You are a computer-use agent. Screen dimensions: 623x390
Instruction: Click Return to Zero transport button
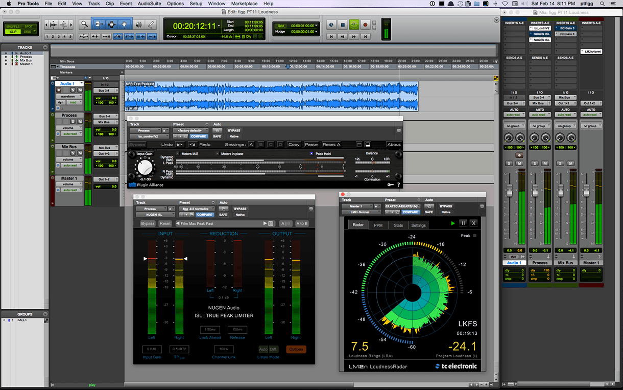(331, 36)
